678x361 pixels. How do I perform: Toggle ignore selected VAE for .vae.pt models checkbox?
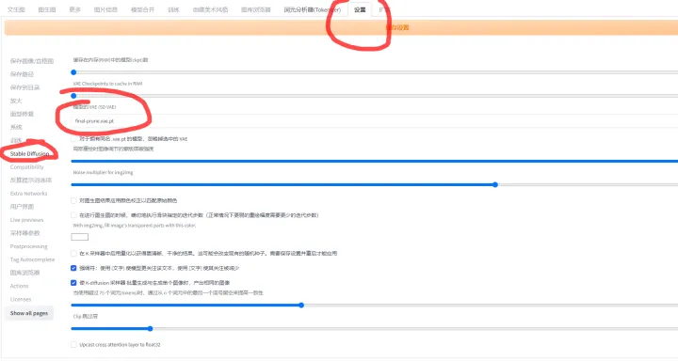[x=73, y=139]
